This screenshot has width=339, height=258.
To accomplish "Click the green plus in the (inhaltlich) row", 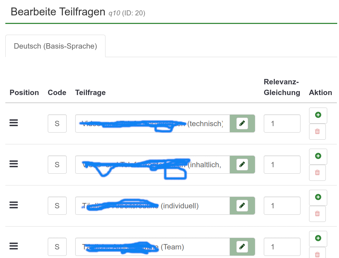I will coord(318,156).
